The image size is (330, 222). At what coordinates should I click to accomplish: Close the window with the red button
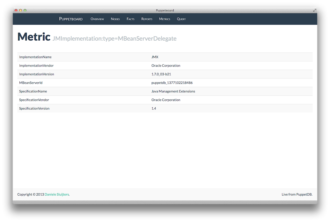[16, 10]
